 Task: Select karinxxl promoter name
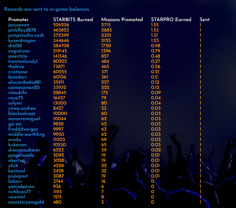tap(17, 171)
